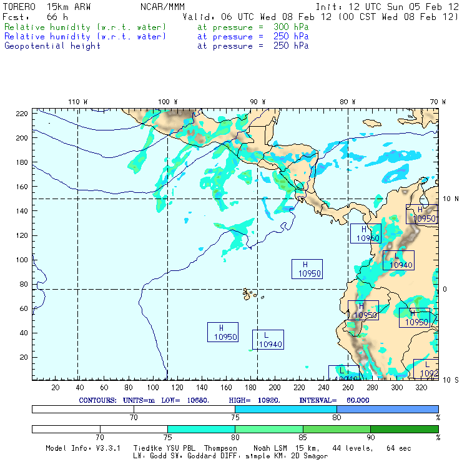Click the 'INTERVAL= 60.000' contour text
The width and height of the screenshot is (462, 462).
coord(334,400)
